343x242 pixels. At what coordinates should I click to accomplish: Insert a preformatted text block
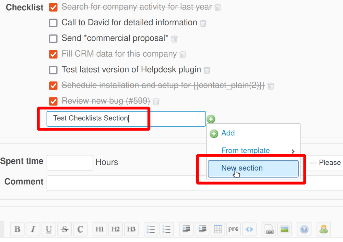[x=233, y=229]
